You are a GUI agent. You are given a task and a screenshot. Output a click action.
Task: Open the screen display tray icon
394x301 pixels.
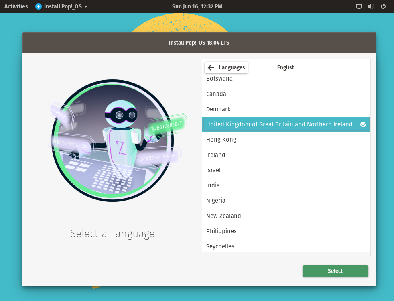tap(359, 6)
